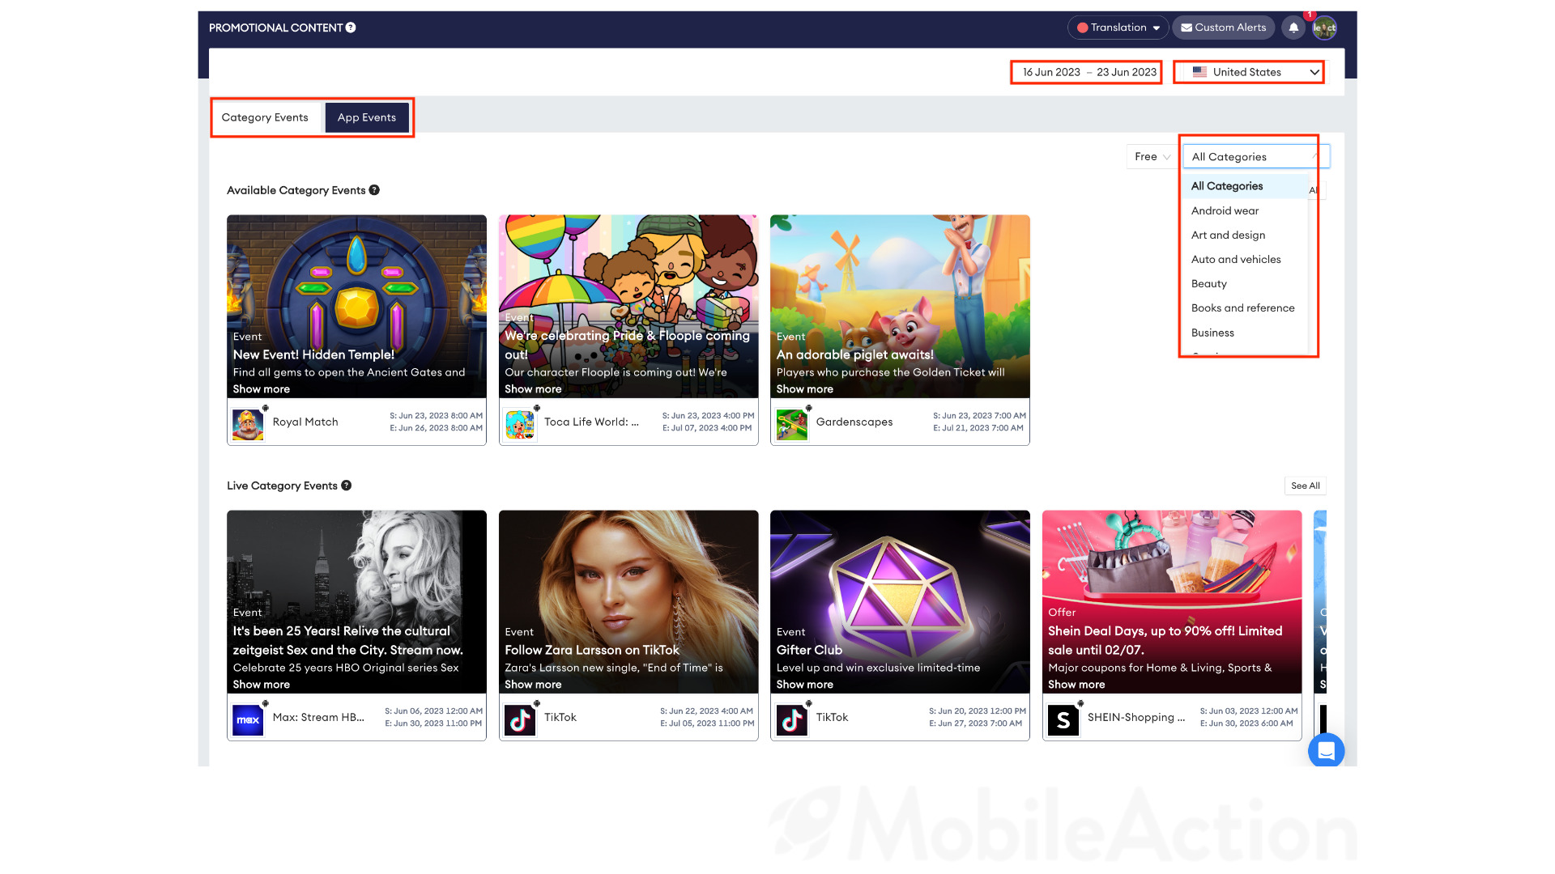
Task: Open the notifications bell icon
Action: point(1293,28)
